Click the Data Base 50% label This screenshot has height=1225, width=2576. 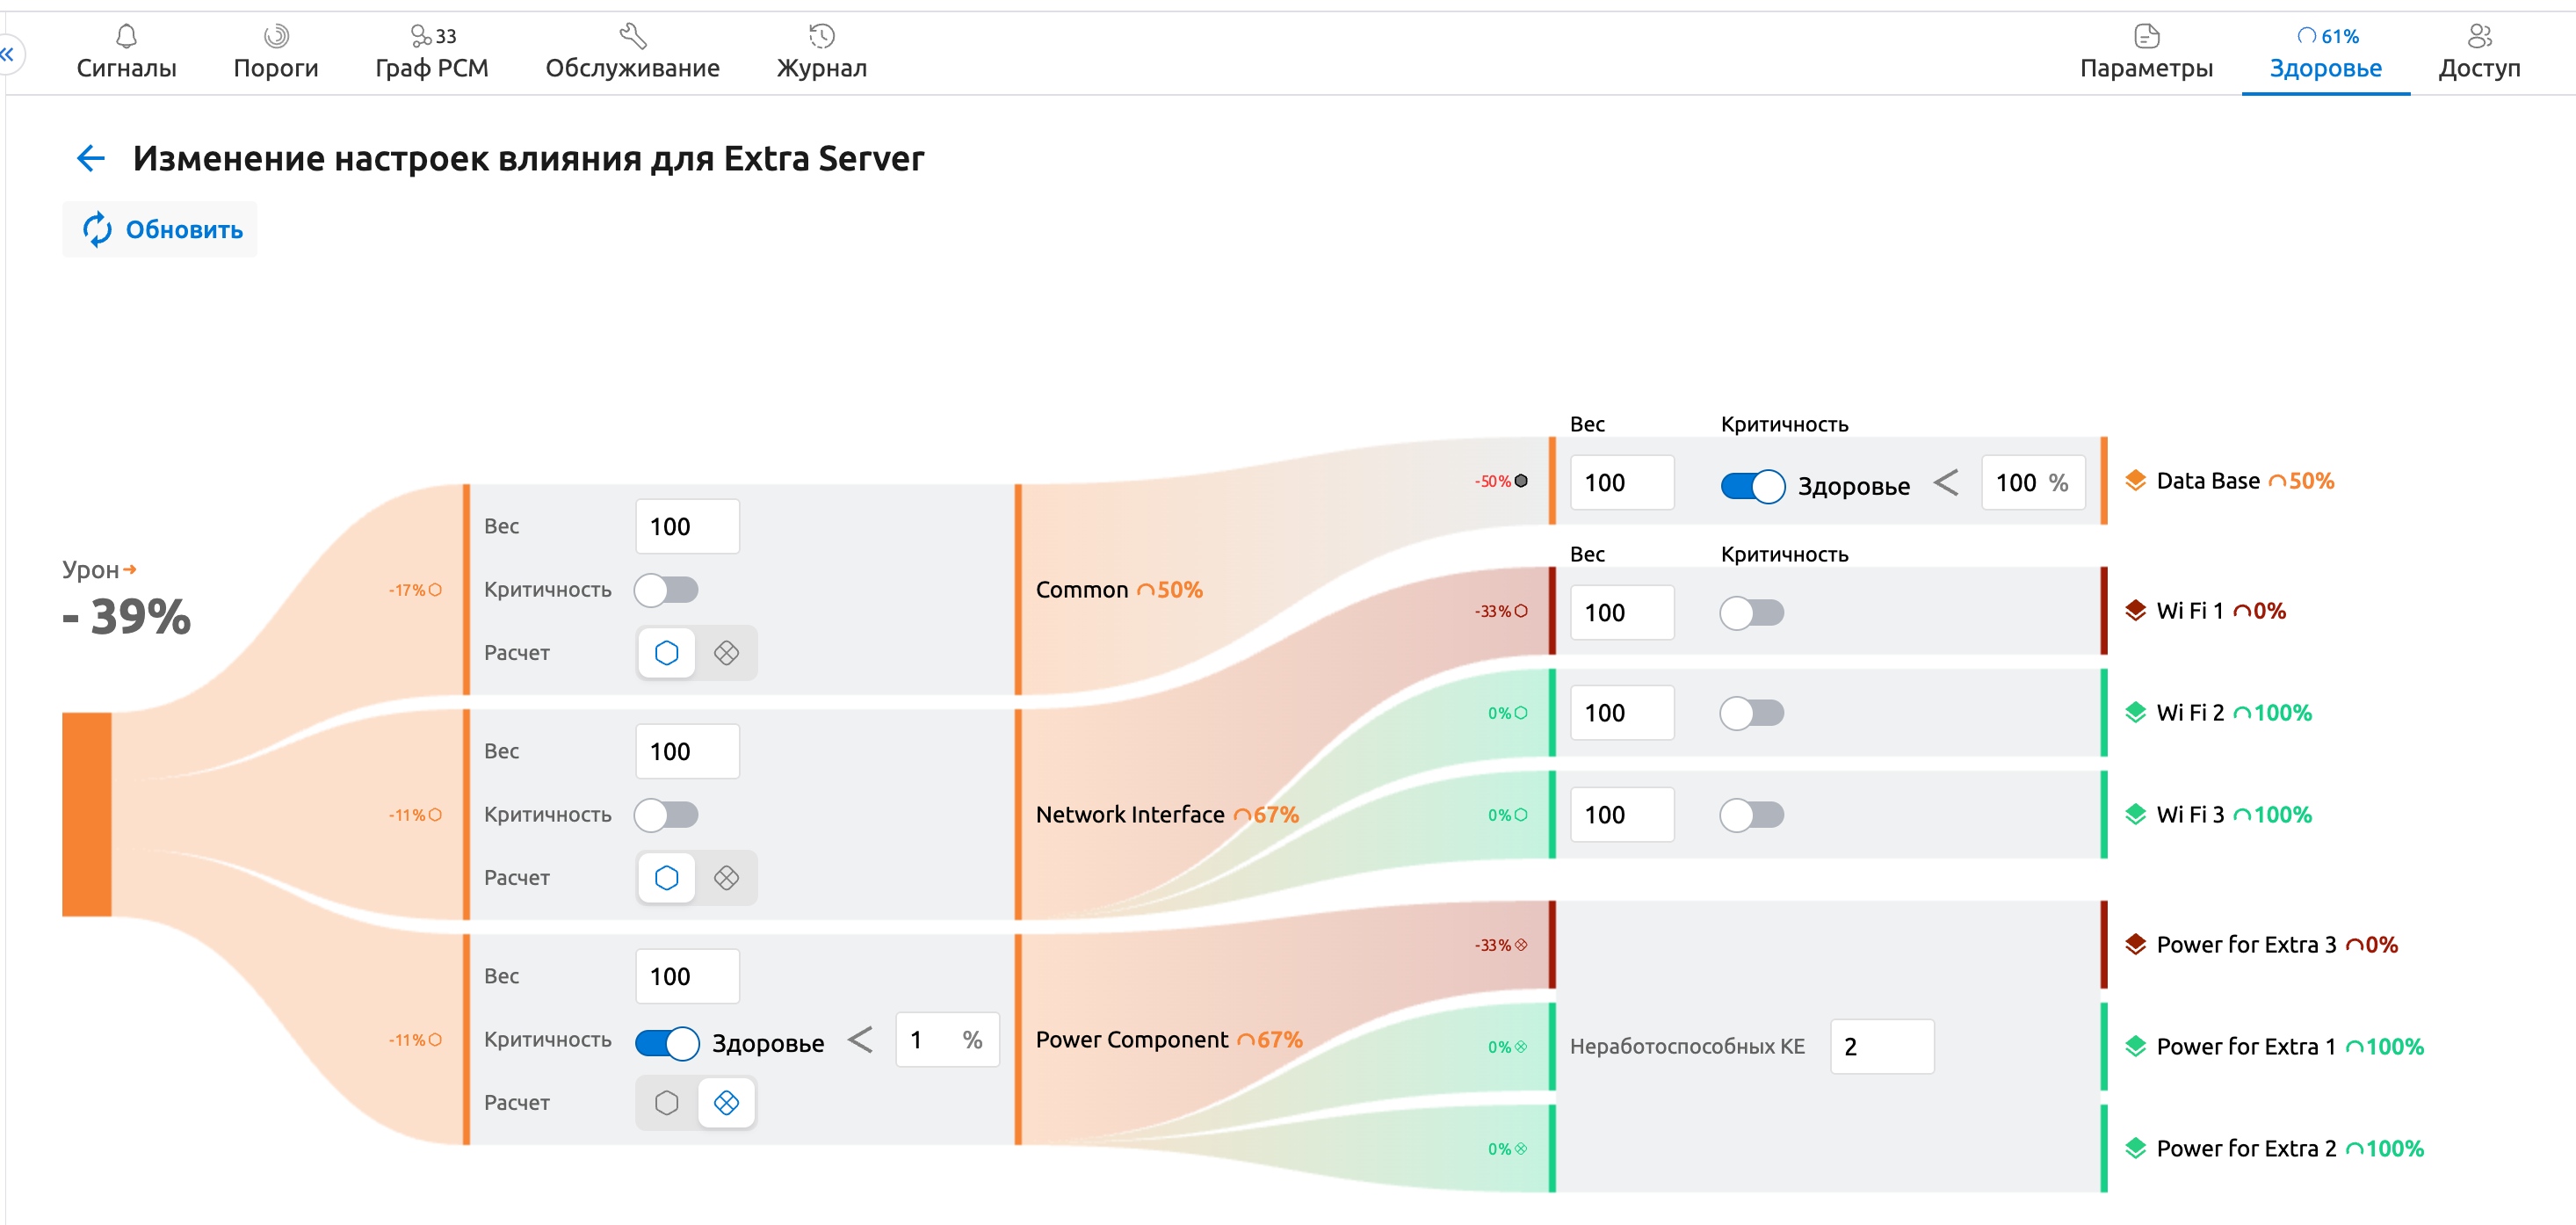pos(2245,481)
